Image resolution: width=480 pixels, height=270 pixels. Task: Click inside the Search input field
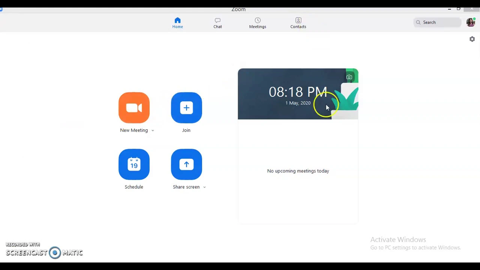click(x=437, y=22)
